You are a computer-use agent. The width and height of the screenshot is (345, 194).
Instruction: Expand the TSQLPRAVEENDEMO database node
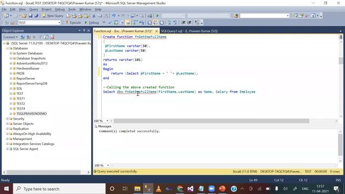pyautogui.click(x=11, y=114)
